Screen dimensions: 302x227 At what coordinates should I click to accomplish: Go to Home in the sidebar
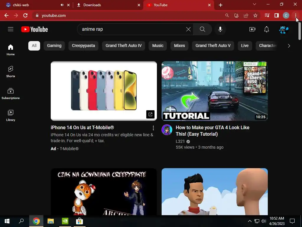point(11,50)
